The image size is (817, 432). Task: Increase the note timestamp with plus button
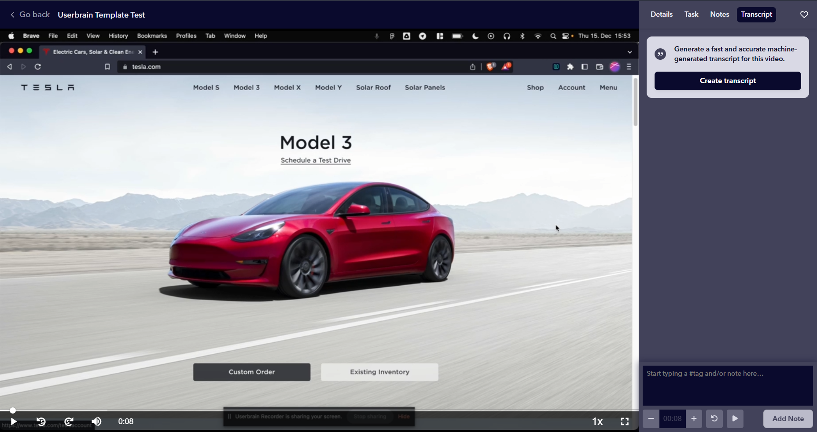694,419
